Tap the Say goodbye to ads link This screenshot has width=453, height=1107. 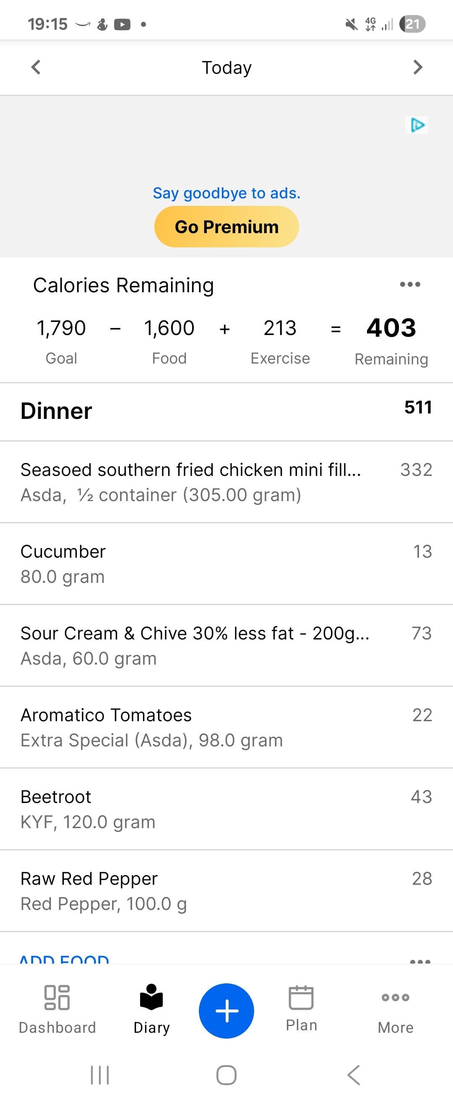tap(226, 193)
